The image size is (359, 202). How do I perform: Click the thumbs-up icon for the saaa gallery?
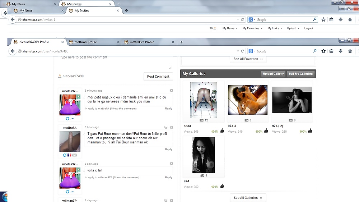pos(222,131)
